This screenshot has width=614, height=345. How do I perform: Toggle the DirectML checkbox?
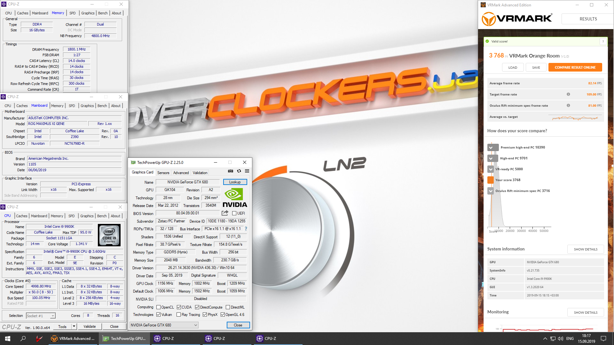tap(228, 307)
